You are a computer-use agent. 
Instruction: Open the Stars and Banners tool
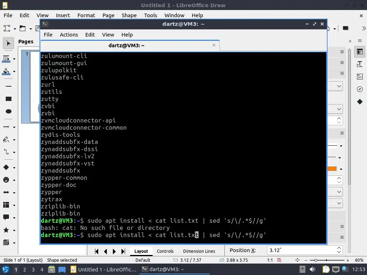click(x=6, y=230)
